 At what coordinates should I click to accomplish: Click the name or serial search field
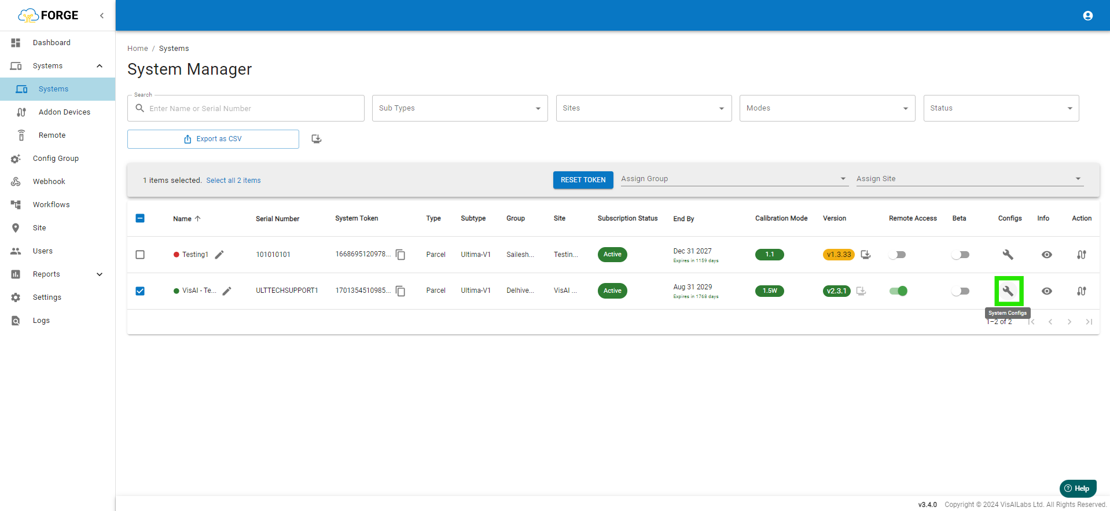(252, 108)
